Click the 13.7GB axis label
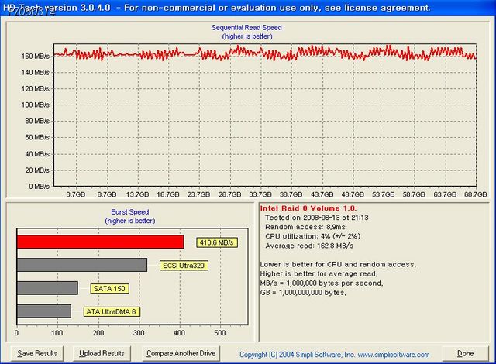 [138, 194]
